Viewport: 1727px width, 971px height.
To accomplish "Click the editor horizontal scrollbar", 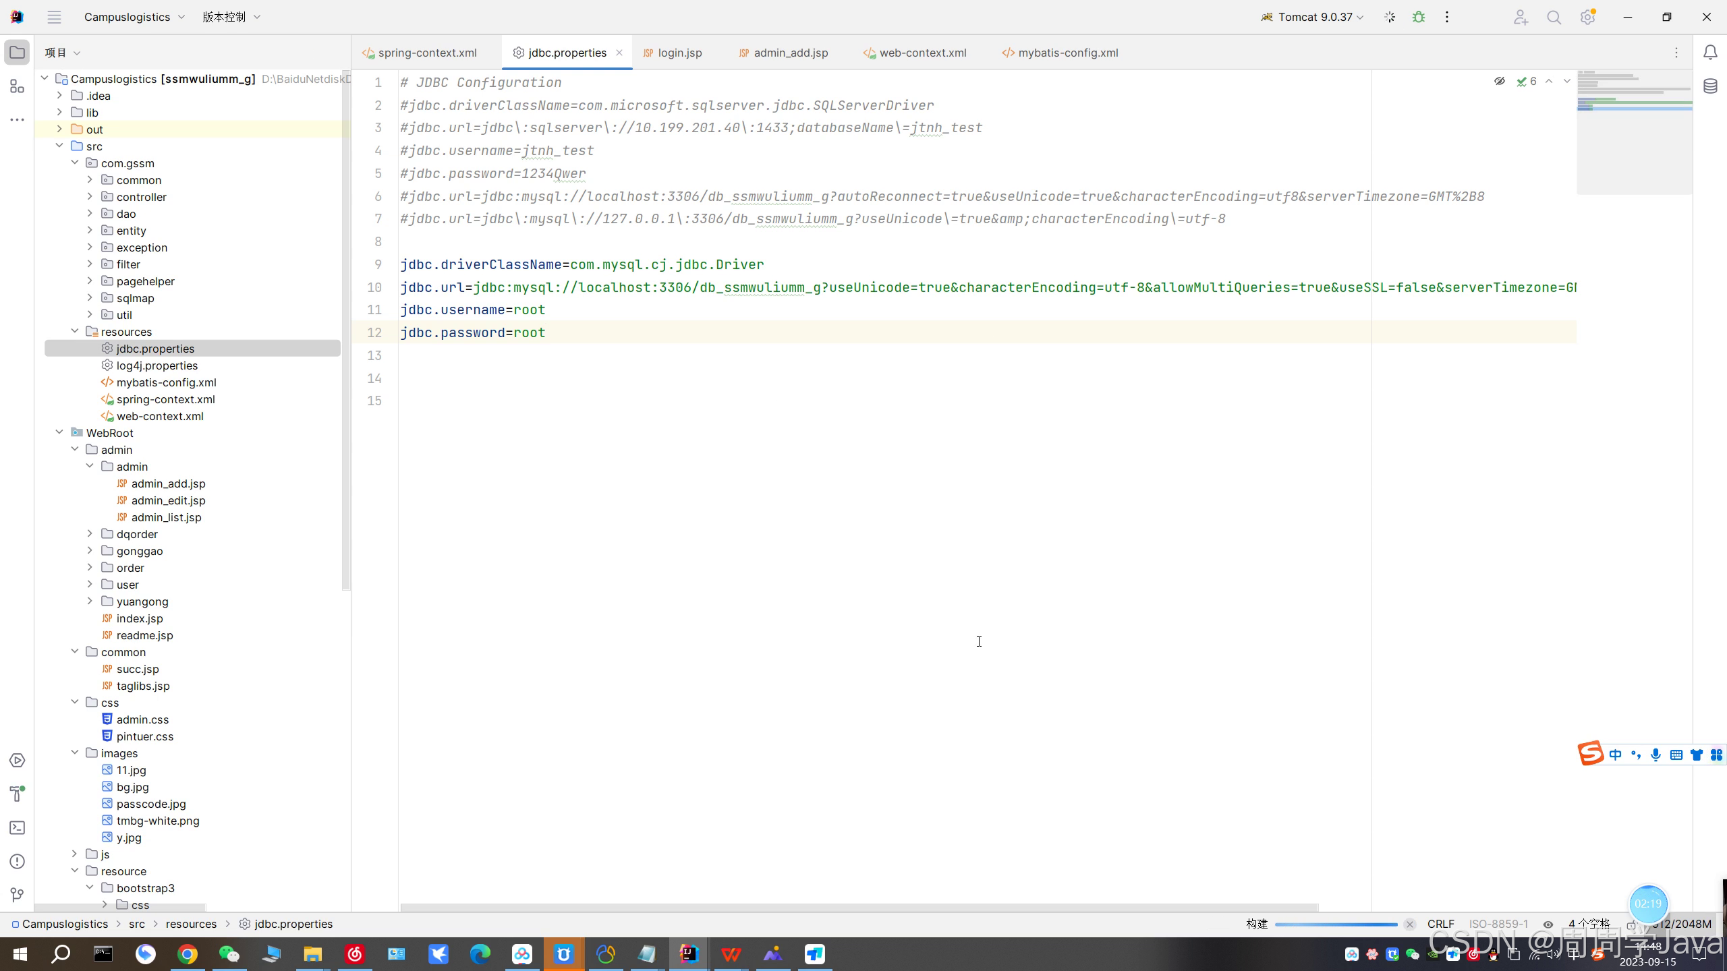I will coord(858,908).
